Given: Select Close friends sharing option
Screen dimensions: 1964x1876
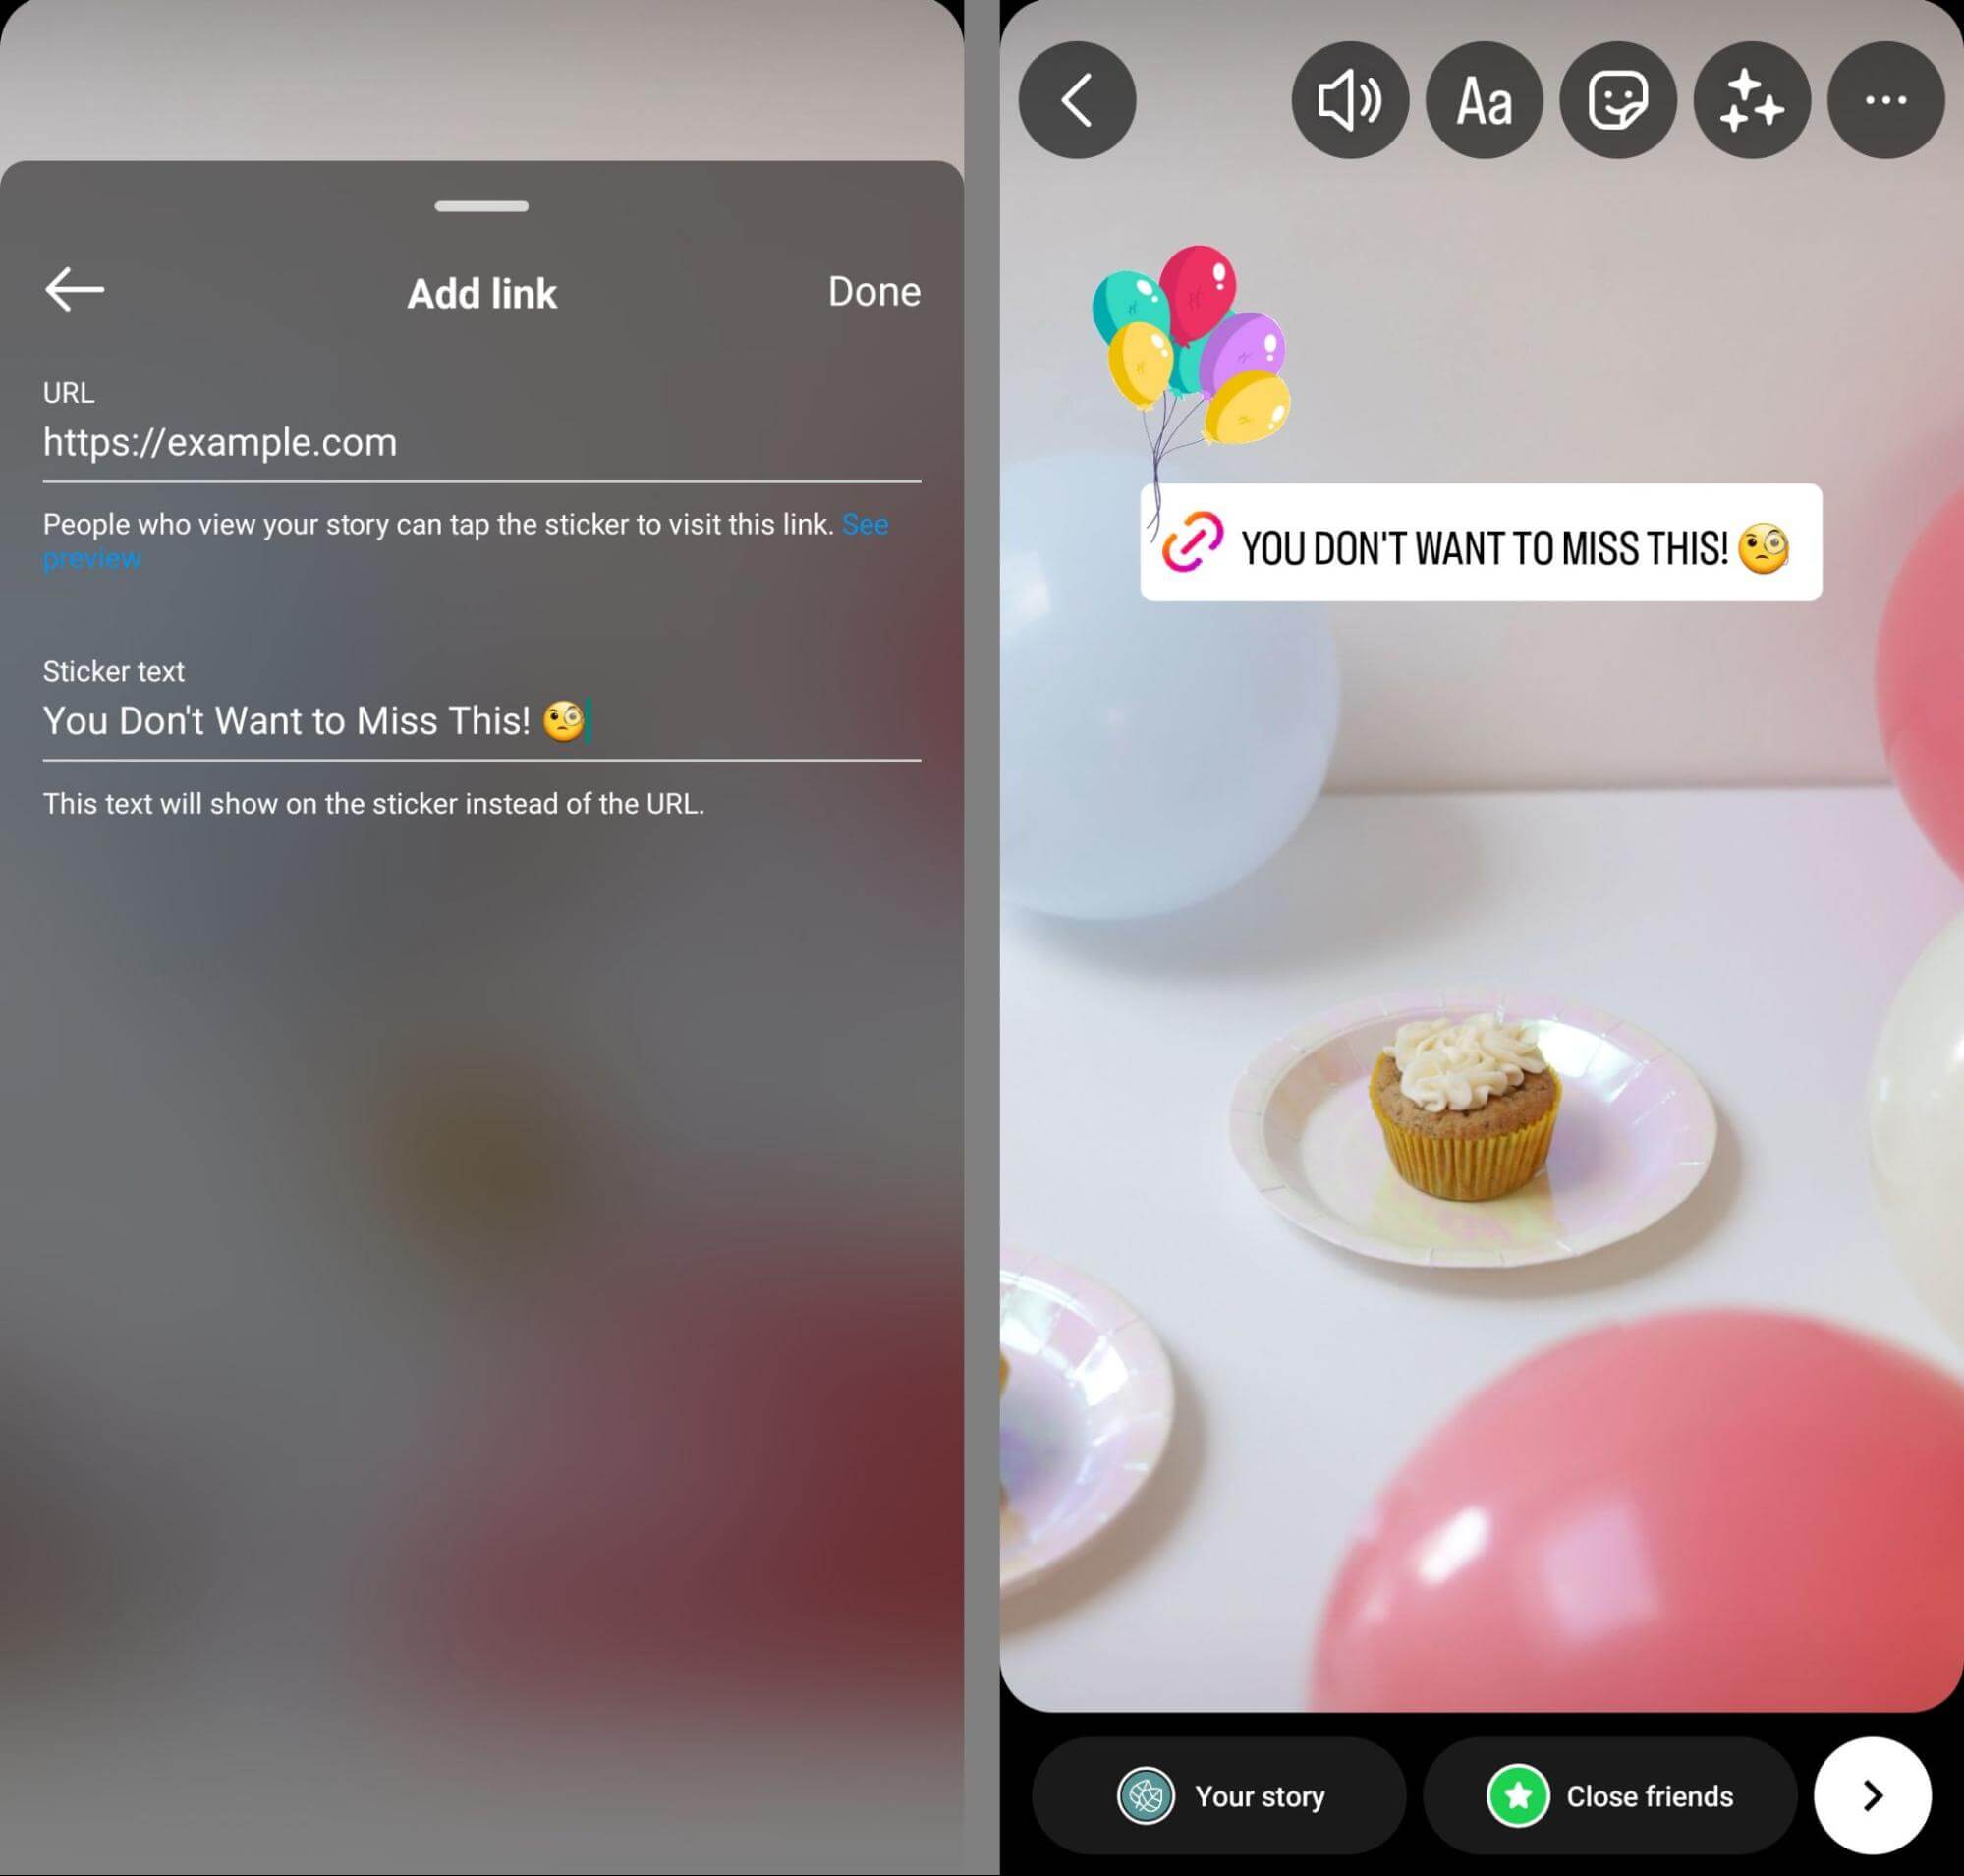Looking at the screenshot, I should click(x=1601, y=1795).
